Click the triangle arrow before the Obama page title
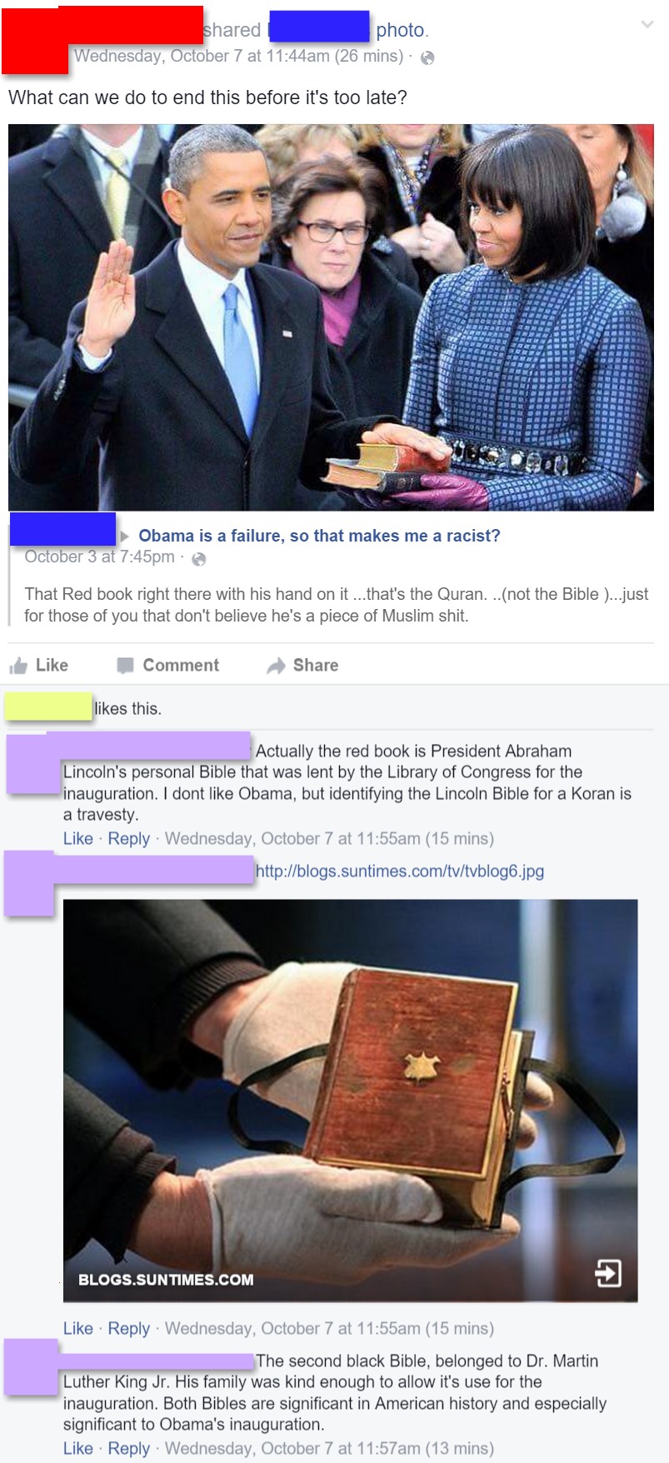The height and width of the screenshot is (1463, 669). (x=125, y=536)
